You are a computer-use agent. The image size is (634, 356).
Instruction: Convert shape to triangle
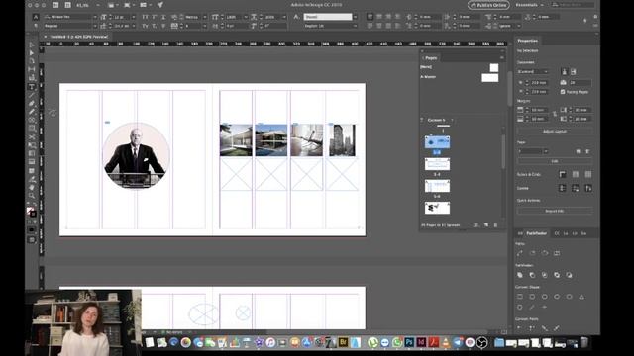(x=581, y=297)
